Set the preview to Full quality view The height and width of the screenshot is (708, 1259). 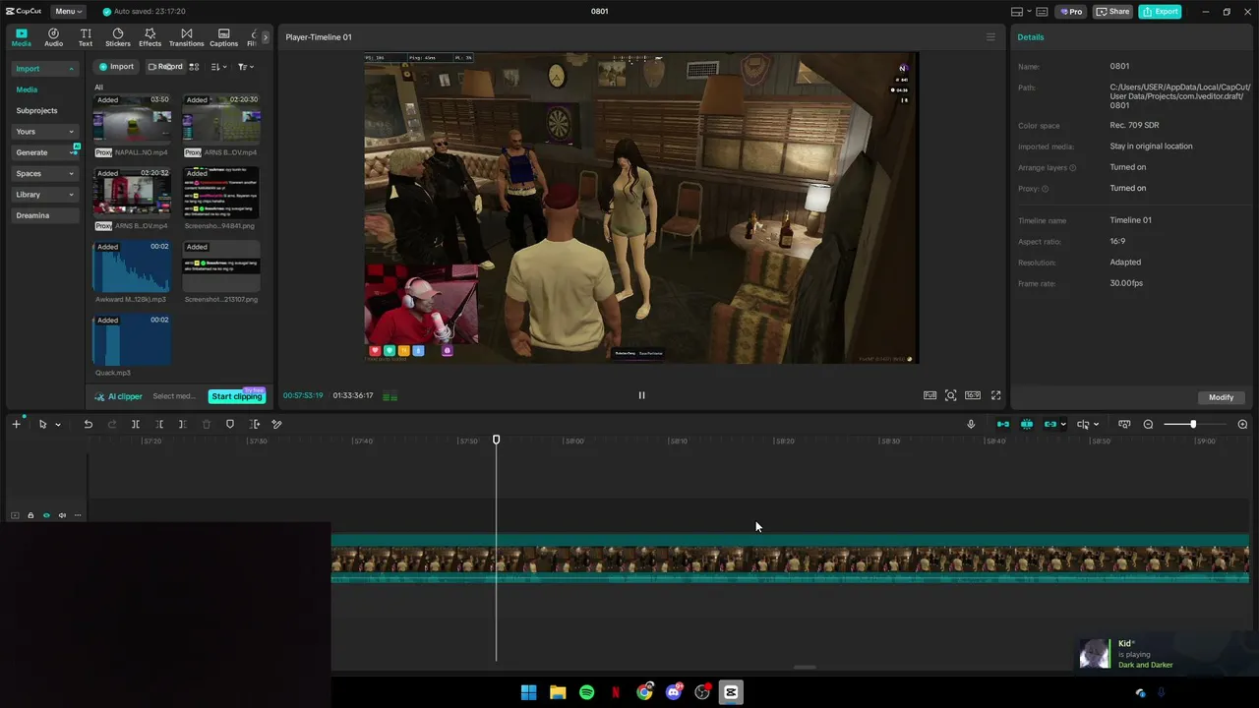click(x=929, y=395)
